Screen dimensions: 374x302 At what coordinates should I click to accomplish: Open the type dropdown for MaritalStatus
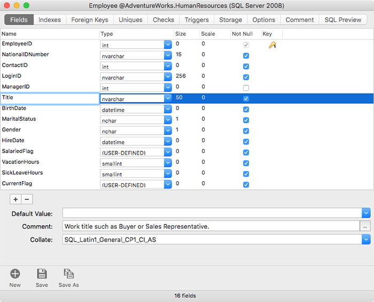(x=168, y=120)
